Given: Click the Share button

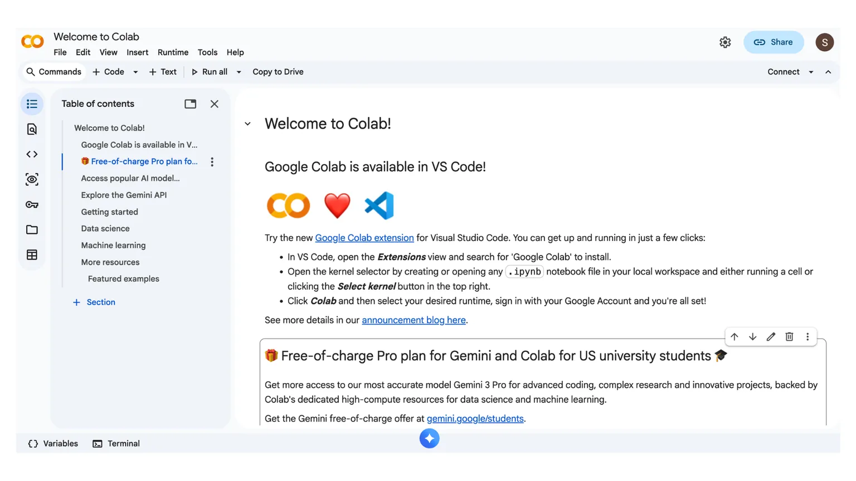Looking at the screenshot, I should point(774,42).
